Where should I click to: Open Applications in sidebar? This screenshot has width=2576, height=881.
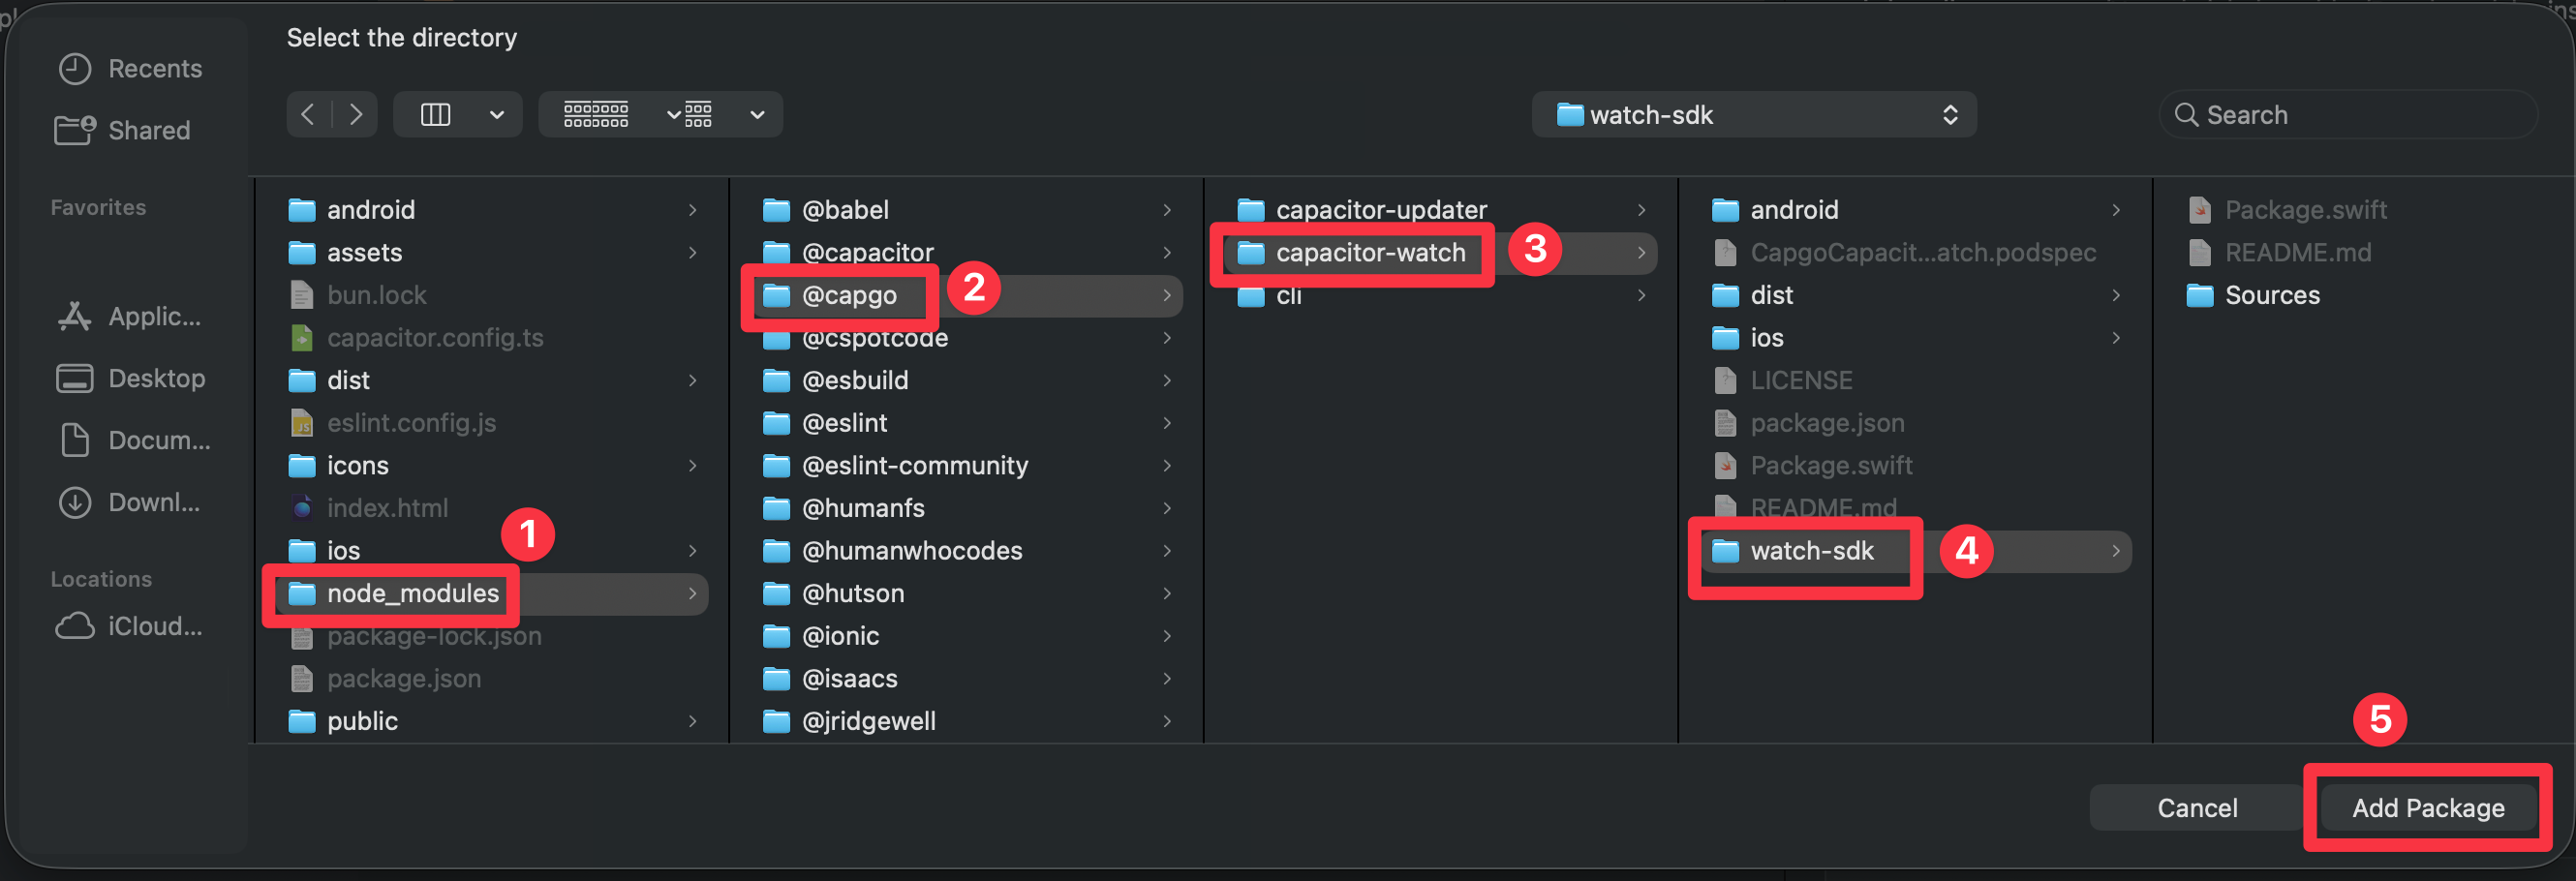130,317
